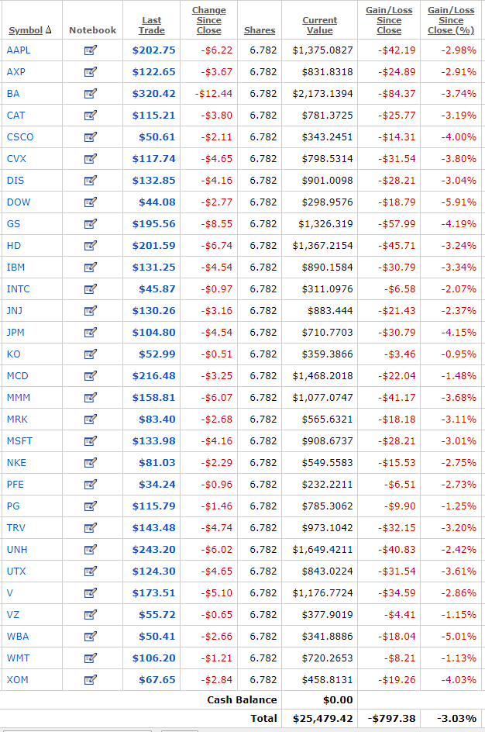Click the notebook icon in CSCO row
The width and height of the screenshot is (485, 732).
(91, 137)
